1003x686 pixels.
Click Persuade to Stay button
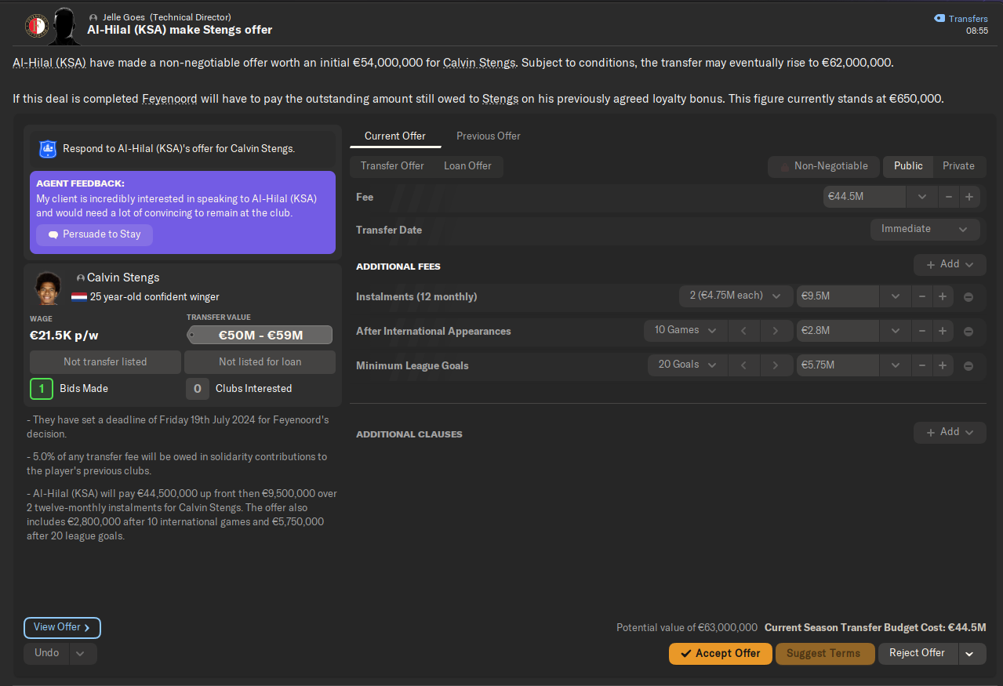(94, 235)
